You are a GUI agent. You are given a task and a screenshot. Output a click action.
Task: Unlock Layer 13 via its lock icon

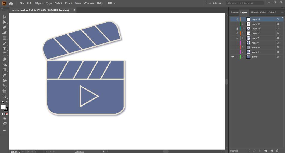[237, 29]
